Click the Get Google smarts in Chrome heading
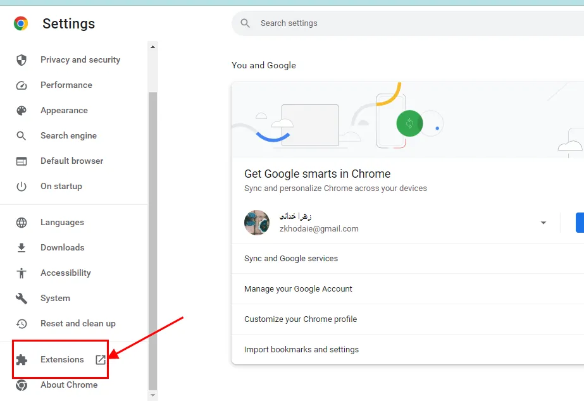Viewport: 584px width, 401px height. click(318, 174)
